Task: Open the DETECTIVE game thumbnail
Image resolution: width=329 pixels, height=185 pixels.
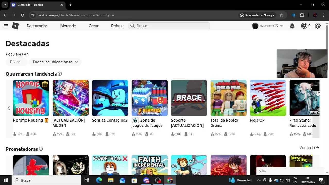Action: [x=301, y=161]
